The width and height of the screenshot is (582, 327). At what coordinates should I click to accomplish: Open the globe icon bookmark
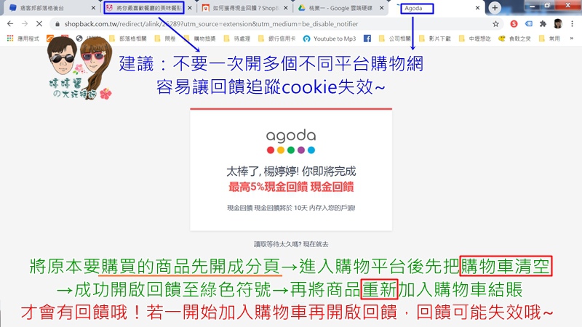click(x=79, y=39)
